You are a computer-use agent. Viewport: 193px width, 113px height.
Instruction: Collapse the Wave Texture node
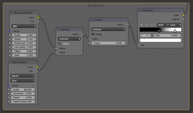(x=10, y=63)
